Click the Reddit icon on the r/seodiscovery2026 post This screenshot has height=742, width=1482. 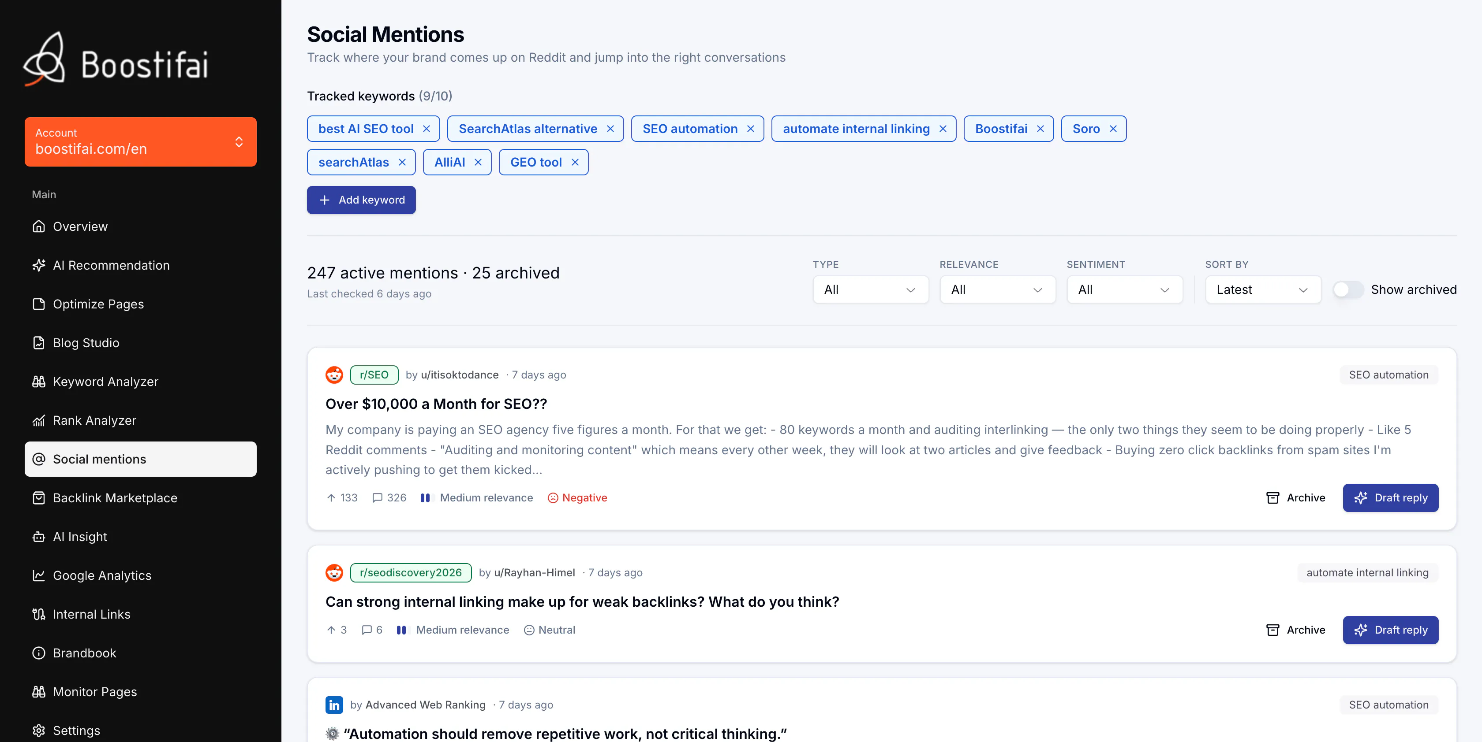[x=334, y=572]
